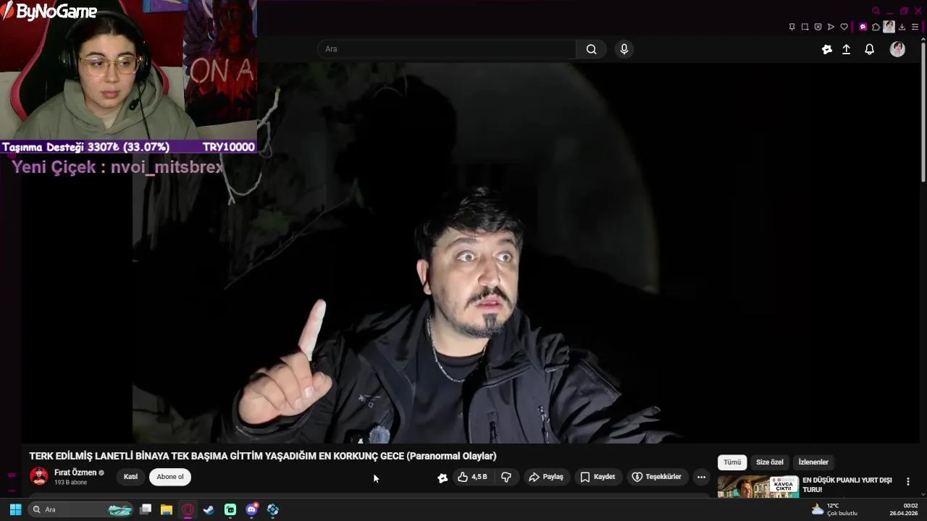The image size is (927, 521).
Task: Click the Opera GX taskbar icon
Action: (188, 509)
